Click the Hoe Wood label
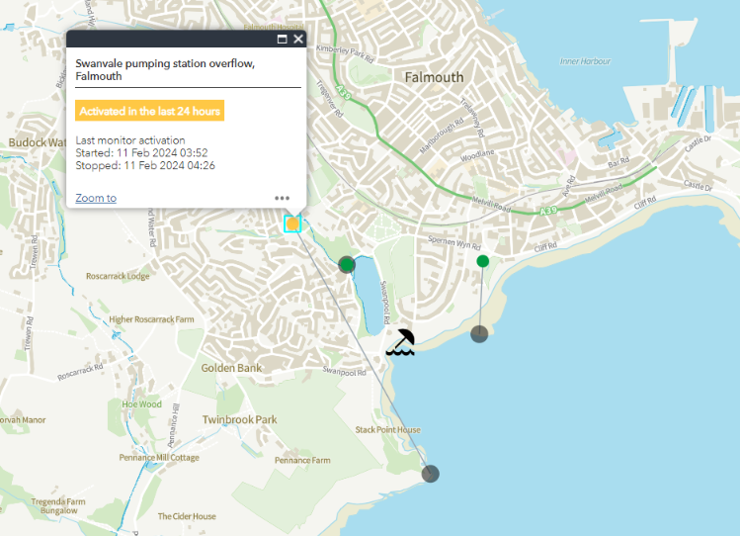Viewport: 740px width, 536px height. 141,404
